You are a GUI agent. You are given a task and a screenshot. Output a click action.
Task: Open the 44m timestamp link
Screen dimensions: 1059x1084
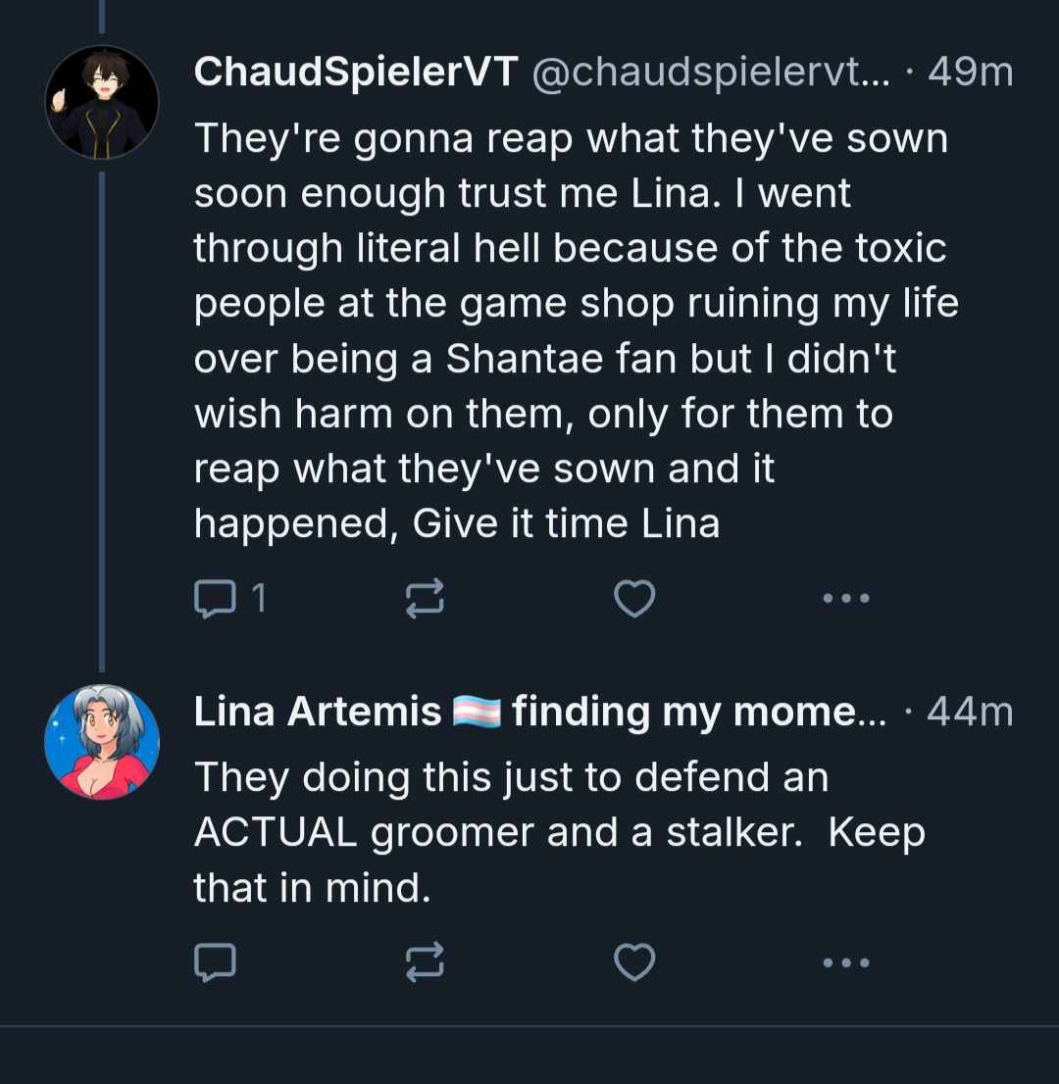[x=970, y=712]
